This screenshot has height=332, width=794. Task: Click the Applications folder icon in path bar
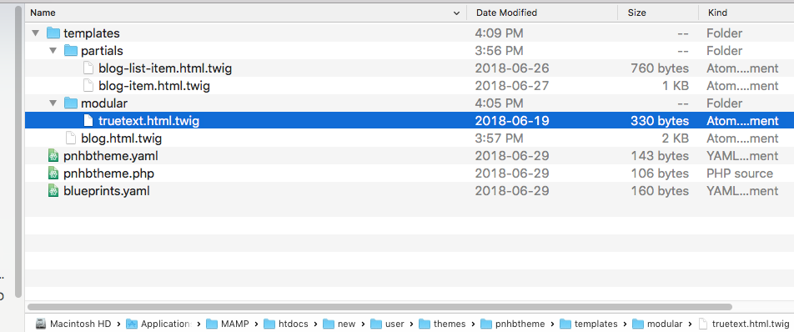(132, 324)
